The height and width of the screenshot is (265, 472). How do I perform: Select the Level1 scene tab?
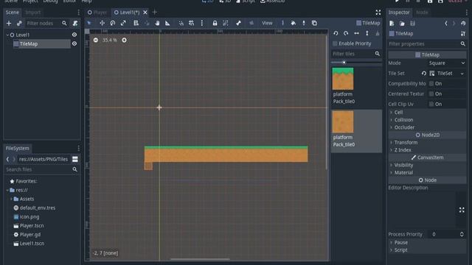click(x=127, y=13)
